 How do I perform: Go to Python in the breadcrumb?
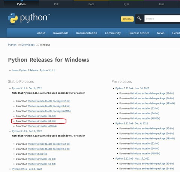pos(12,45)
